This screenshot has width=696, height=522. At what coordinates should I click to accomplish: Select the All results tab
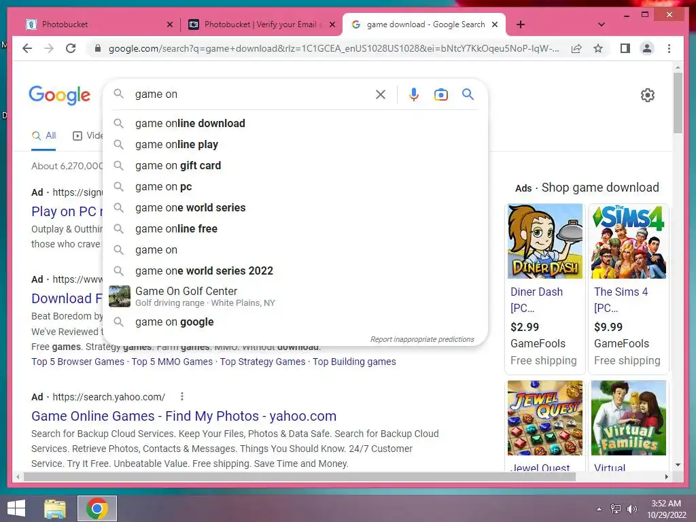43,136
